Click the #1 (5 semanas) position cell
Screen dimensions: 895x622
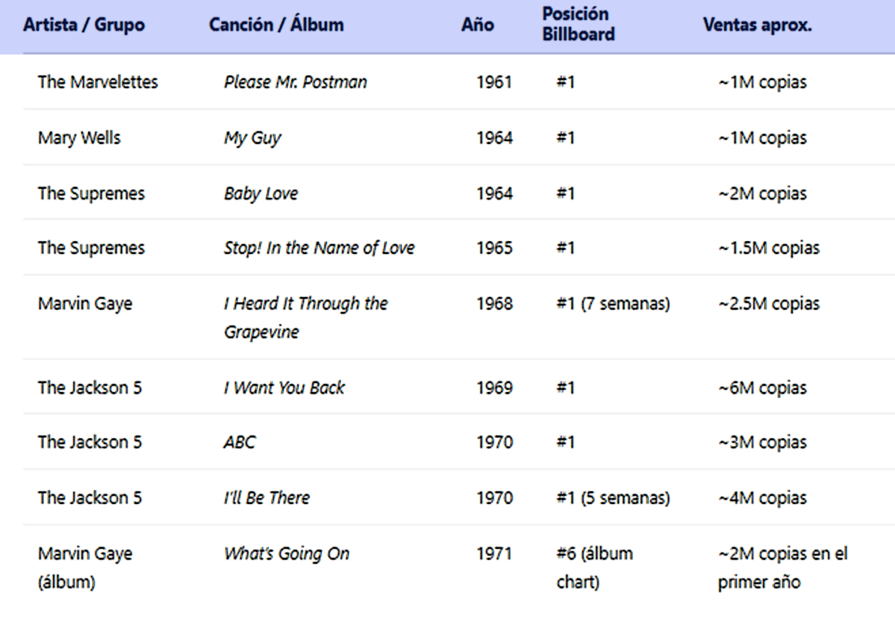[613, 497]
